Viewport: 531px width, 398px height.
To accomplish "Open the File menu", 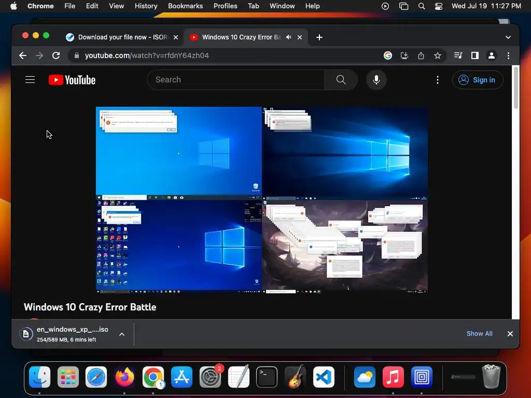I will tap(70, 6).
